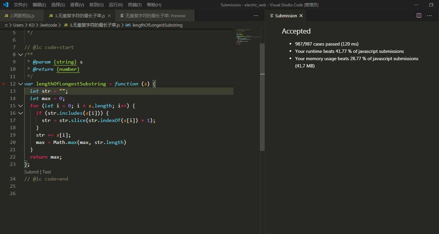Select the Submission tab
The image size is (439, 234).
(286, 16)
